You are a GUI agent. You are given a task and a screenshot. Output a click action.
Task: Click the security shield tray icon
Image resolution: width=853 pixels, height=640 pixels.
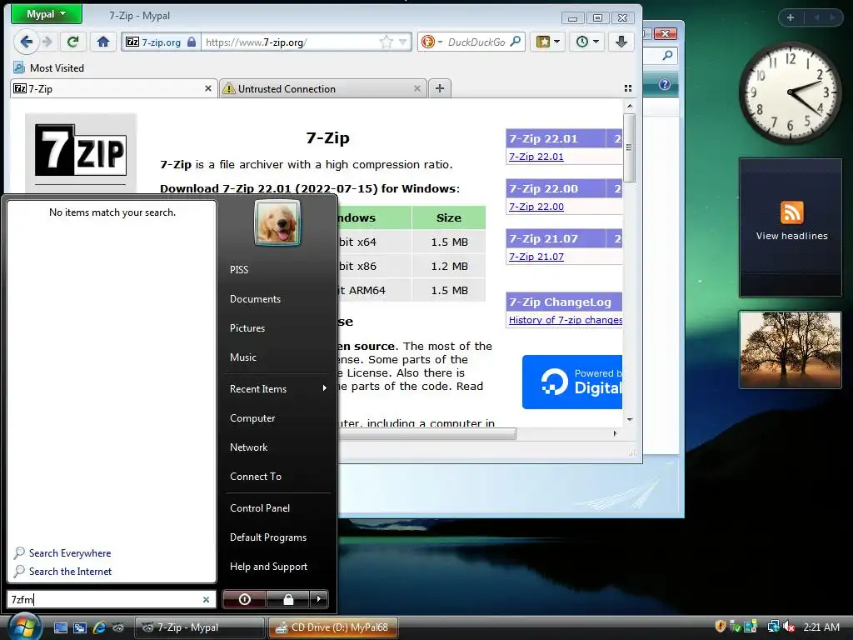click(721, 627)
